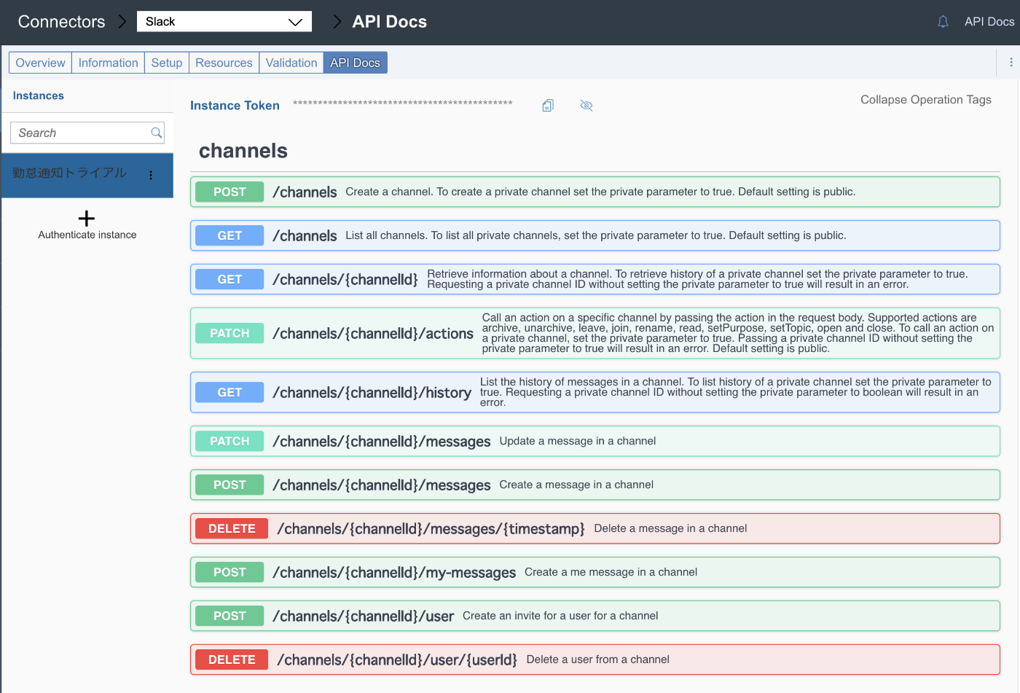Expand PATCH /channels/{channelId}/actions operation
This screenshot has width=1020, height=693.
(x=595, y=333)
